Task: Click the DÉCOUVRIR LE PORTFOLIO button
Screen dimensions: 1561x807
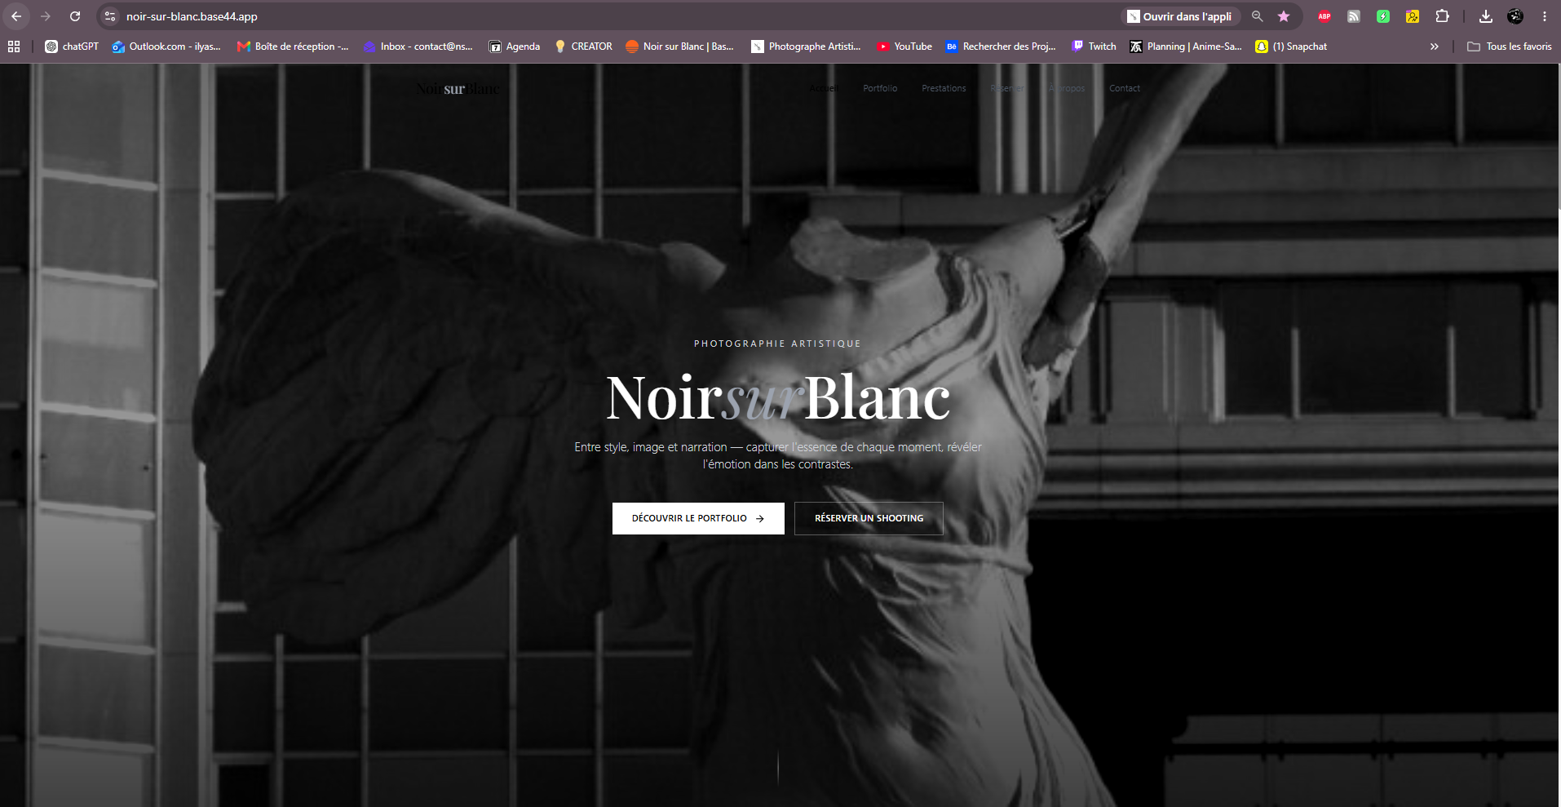Action: click(698, 518)
